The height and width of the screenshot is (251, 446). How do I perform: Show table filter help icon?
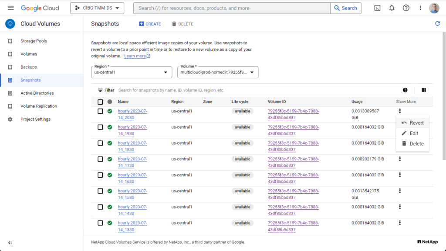[405, 90]
